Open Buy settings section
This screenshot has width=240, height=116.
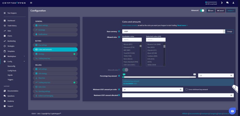(55, 45)
